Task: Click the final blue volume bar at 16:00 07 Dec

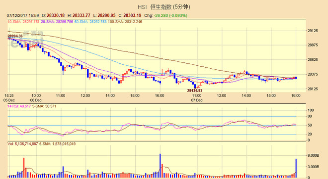Action: (296, 168)
